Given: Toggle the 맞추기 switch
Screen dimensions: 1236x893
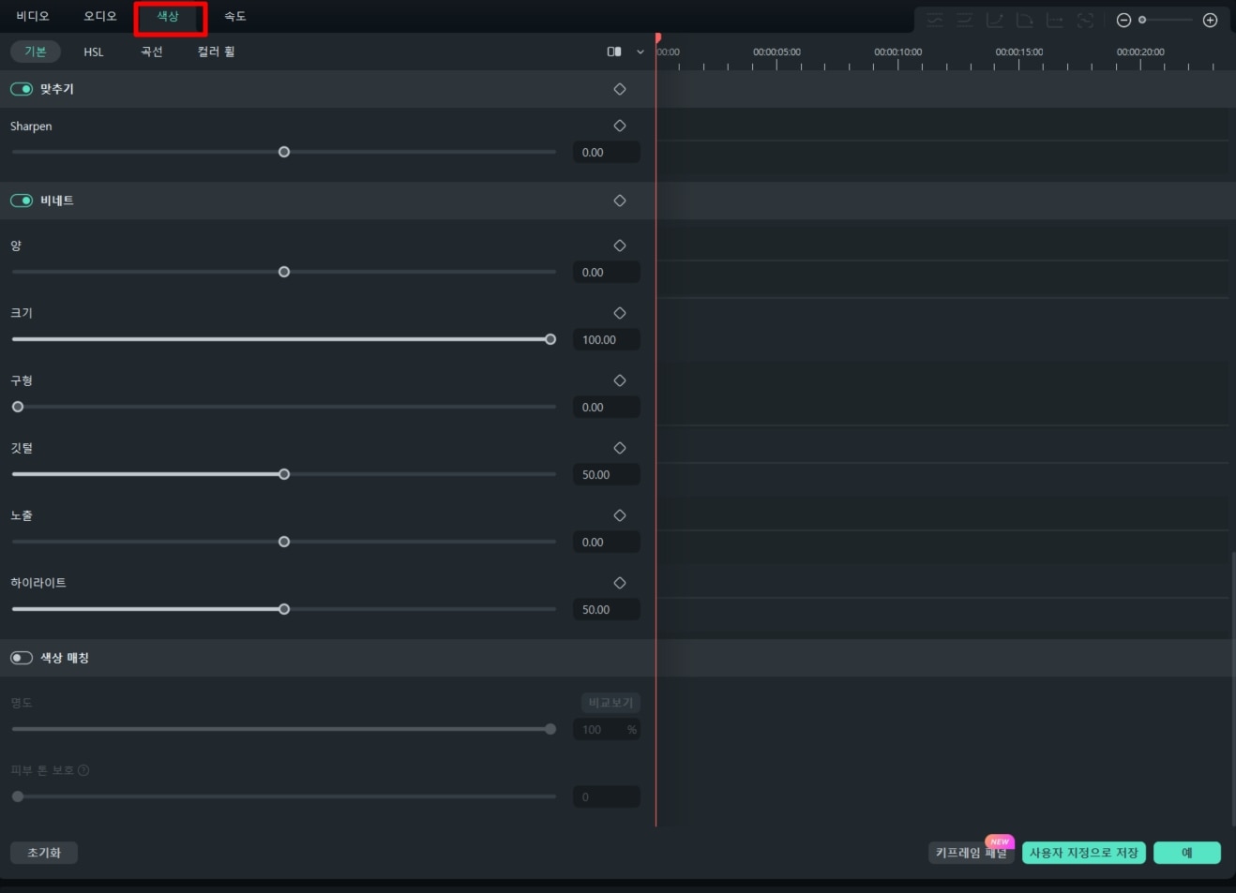Looking at the screenshot, I should coord(22,89).
